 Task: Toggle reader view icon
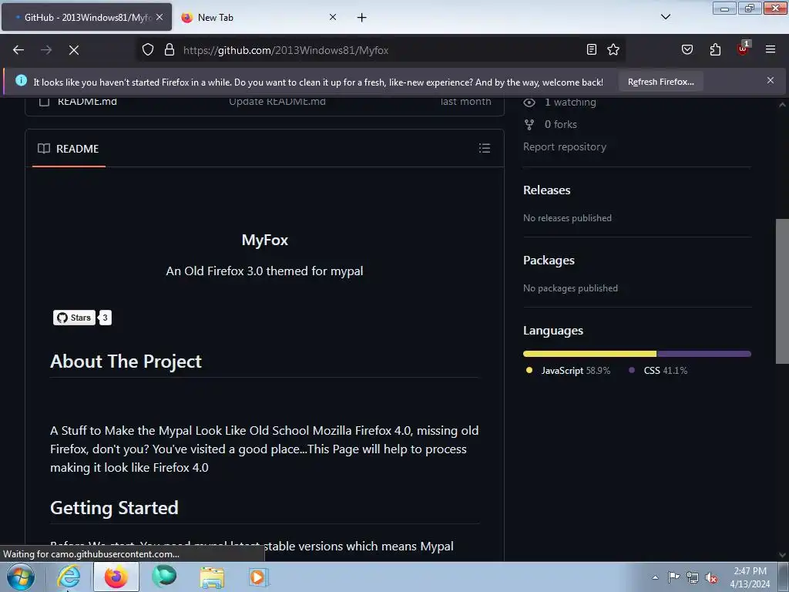[592, 49]
